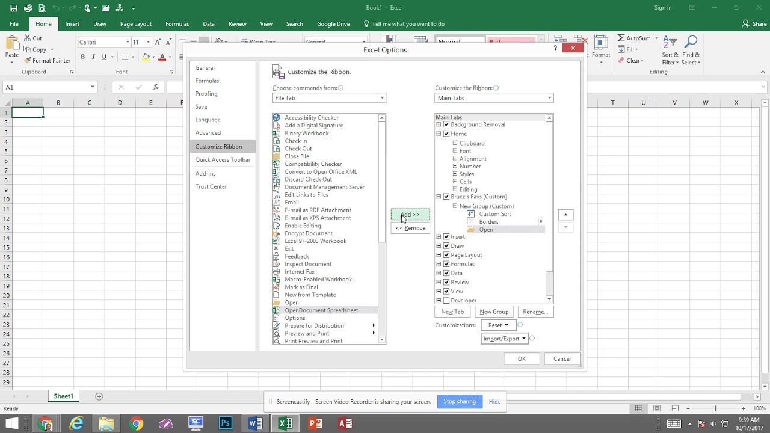Select Quick Access Toolbar in options sidebar
Screen dimensions: 770x433
coord(223,160)
